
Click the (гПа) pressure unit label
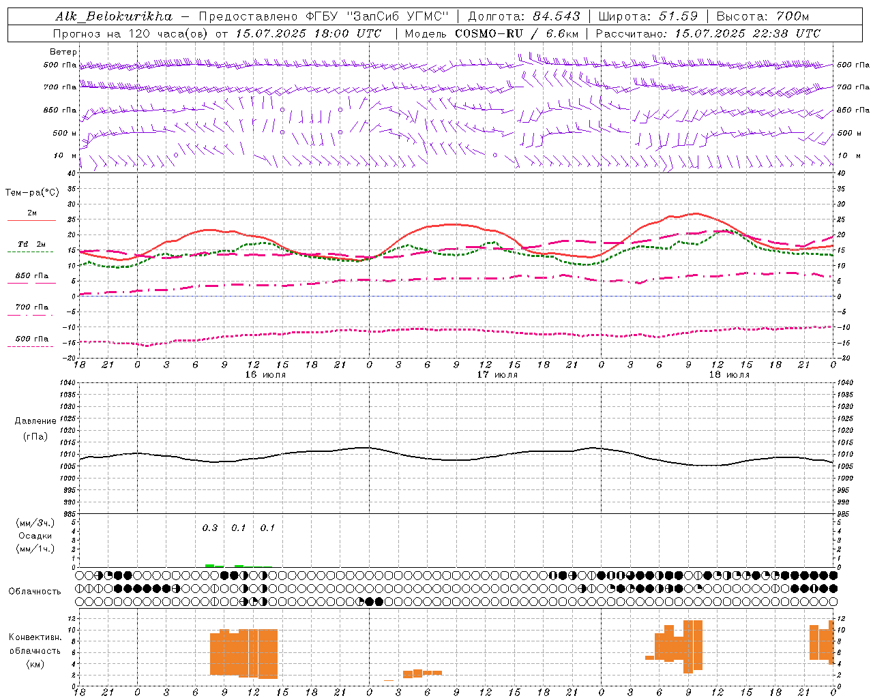[x=35, y=436]
